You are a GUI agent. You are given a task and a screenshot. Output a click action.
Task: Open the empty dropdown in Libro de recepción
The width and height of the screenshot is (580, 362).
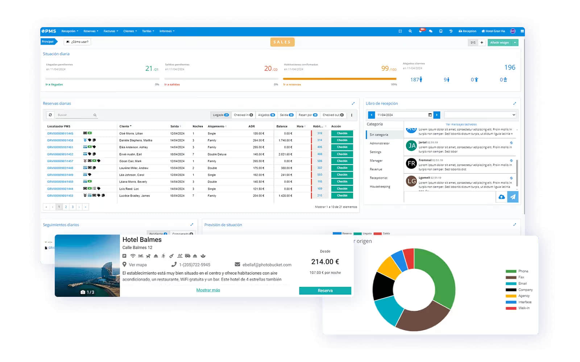click(480, 115)
